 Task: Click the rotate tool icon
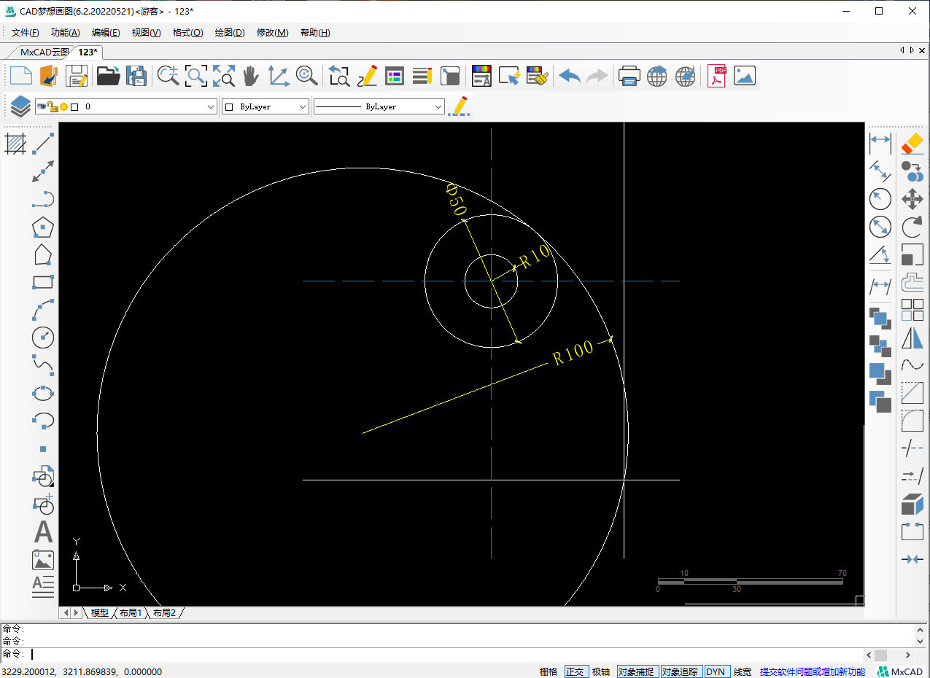click(x=912, y=227)
